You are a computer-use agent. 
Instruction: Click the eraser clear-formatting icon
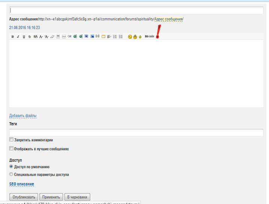coord(52,37)
